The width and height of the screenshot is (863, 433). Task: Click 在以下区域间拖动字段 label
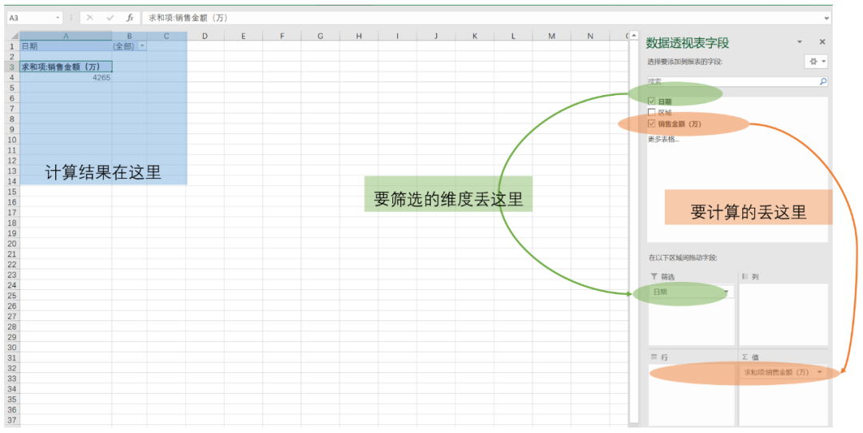click(x=683, y=257)
